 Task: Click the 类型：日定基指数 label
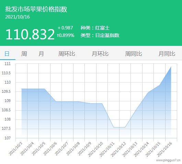pyautogui.click(x=100, y=35)
